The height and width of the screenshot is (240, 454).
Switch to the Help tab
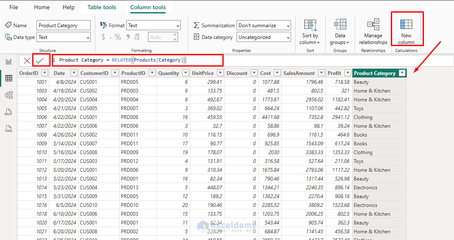69,7
